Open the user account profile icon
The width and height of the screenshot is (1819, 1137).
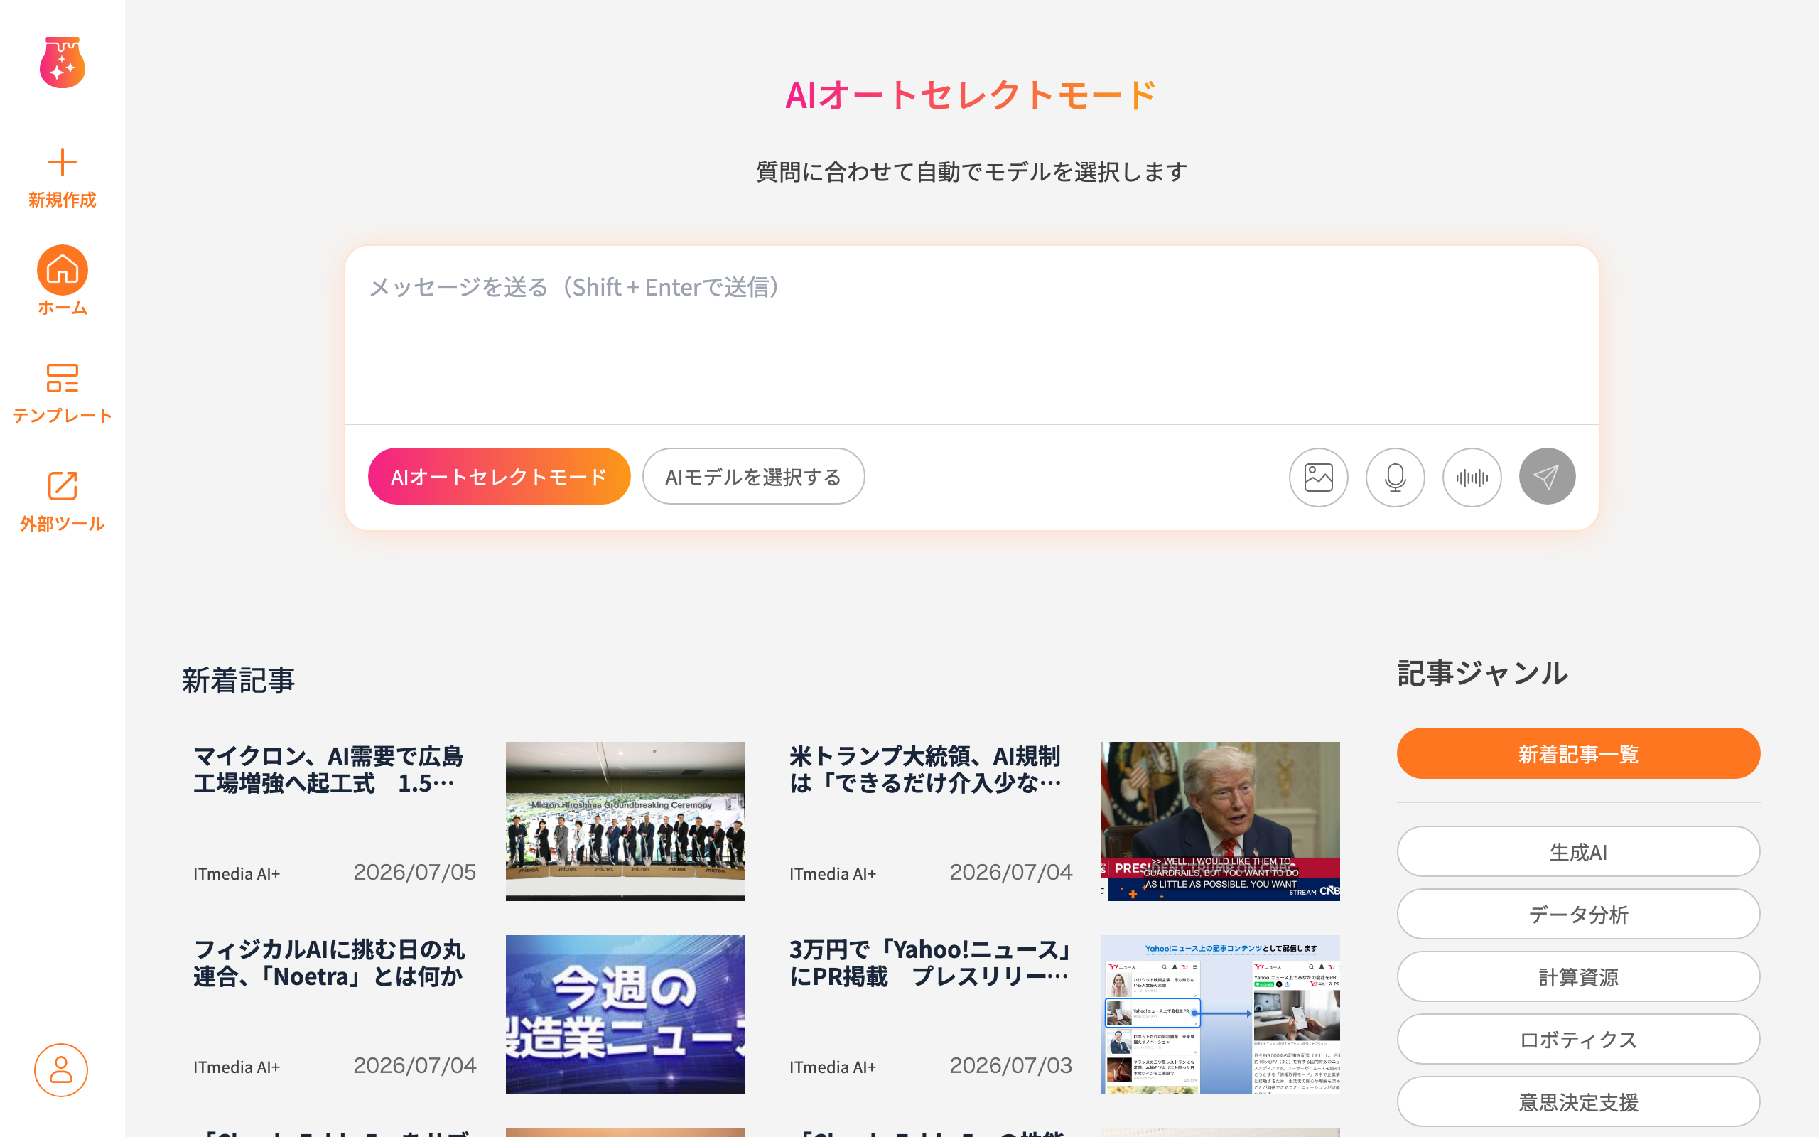click(x=61, y=1069)
